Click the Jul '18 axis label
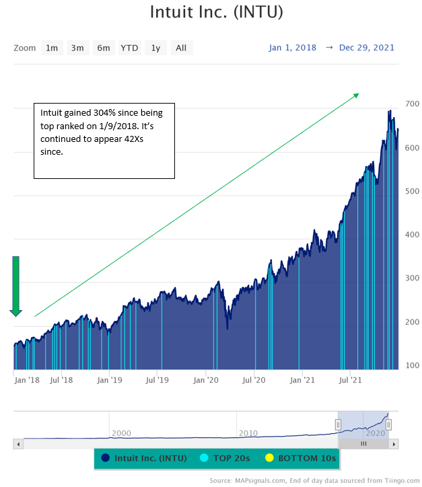This screenshot has height=487, width=422. (x=61, y=380)
